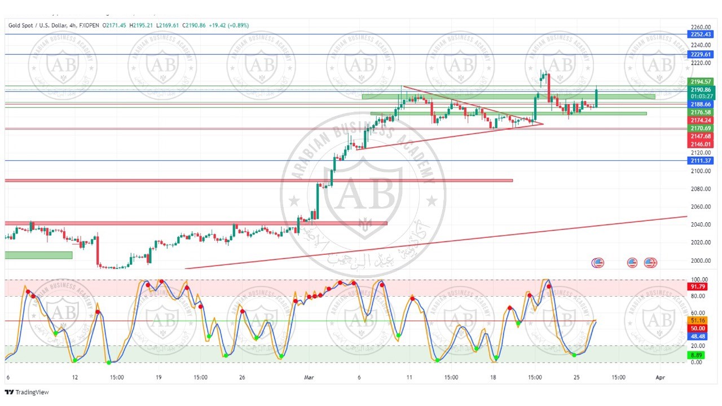Click the 48.48 blue oscillator value

(x=697, y=337)
